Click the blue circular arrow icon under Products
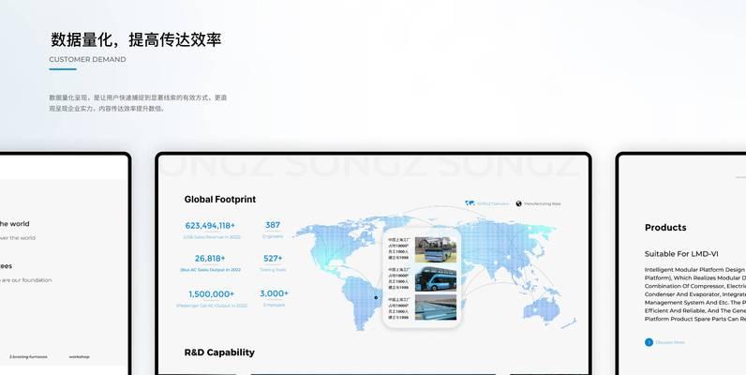Viewport: 746px width, 375px height. tap(649, 342)
